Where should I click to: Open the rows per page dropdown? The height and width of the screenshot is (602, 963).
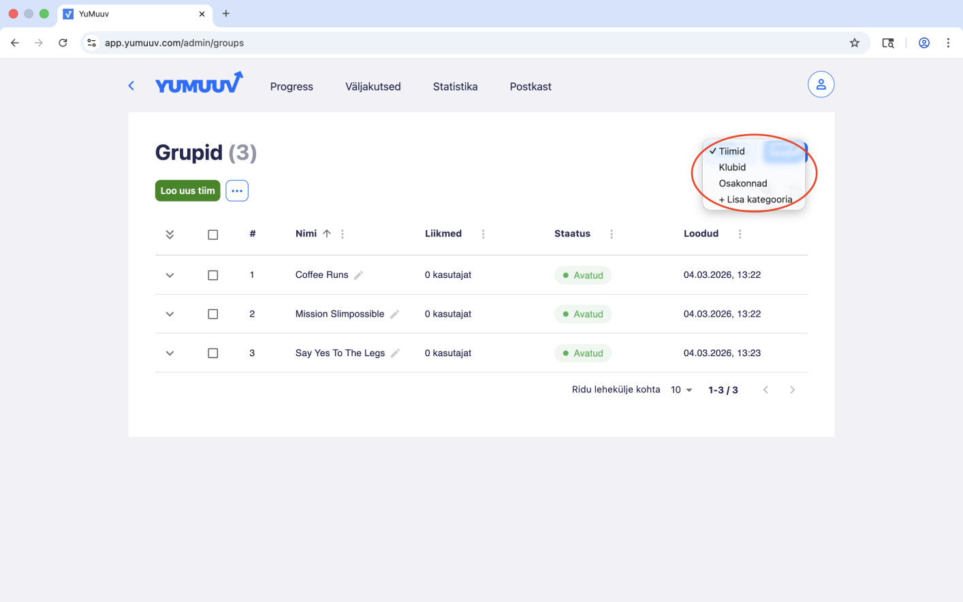click(681, 390)
